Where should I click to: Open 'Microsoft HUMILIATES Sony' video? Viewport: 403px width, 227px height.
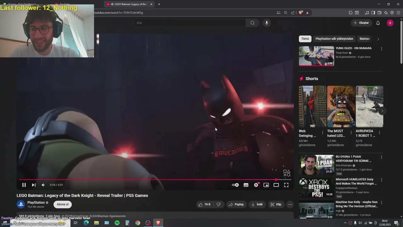(316, 188)
